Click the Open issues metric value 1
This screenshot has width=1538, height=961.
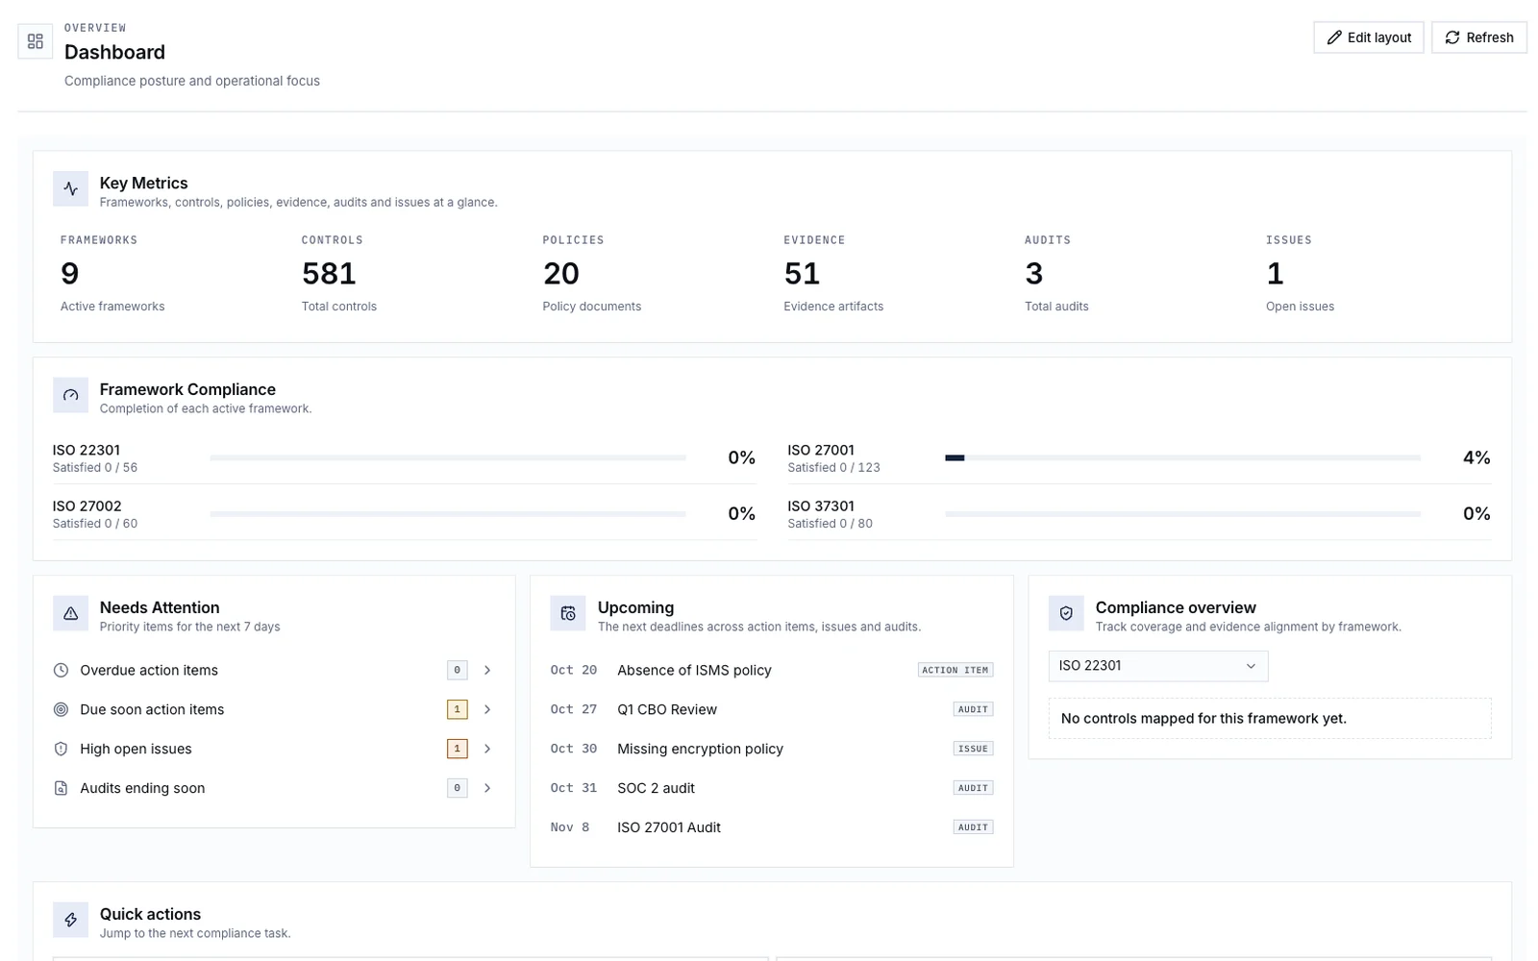point(1276,274)
